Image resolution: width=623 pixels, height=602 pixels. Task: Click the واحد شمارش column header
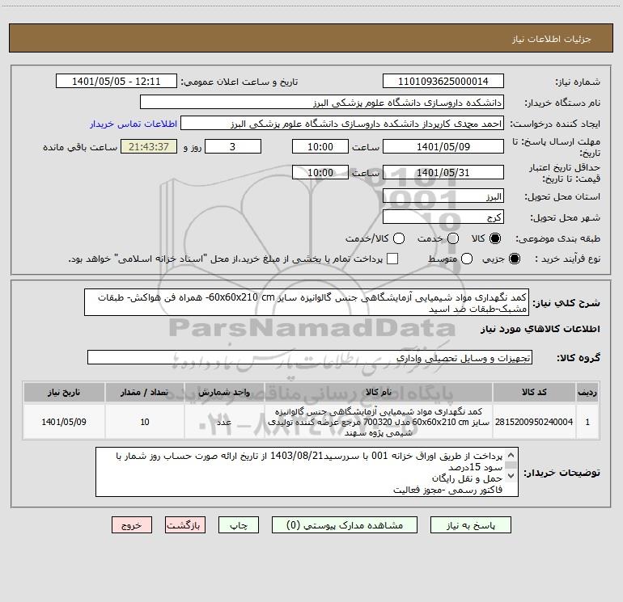(x=224, y=392)
